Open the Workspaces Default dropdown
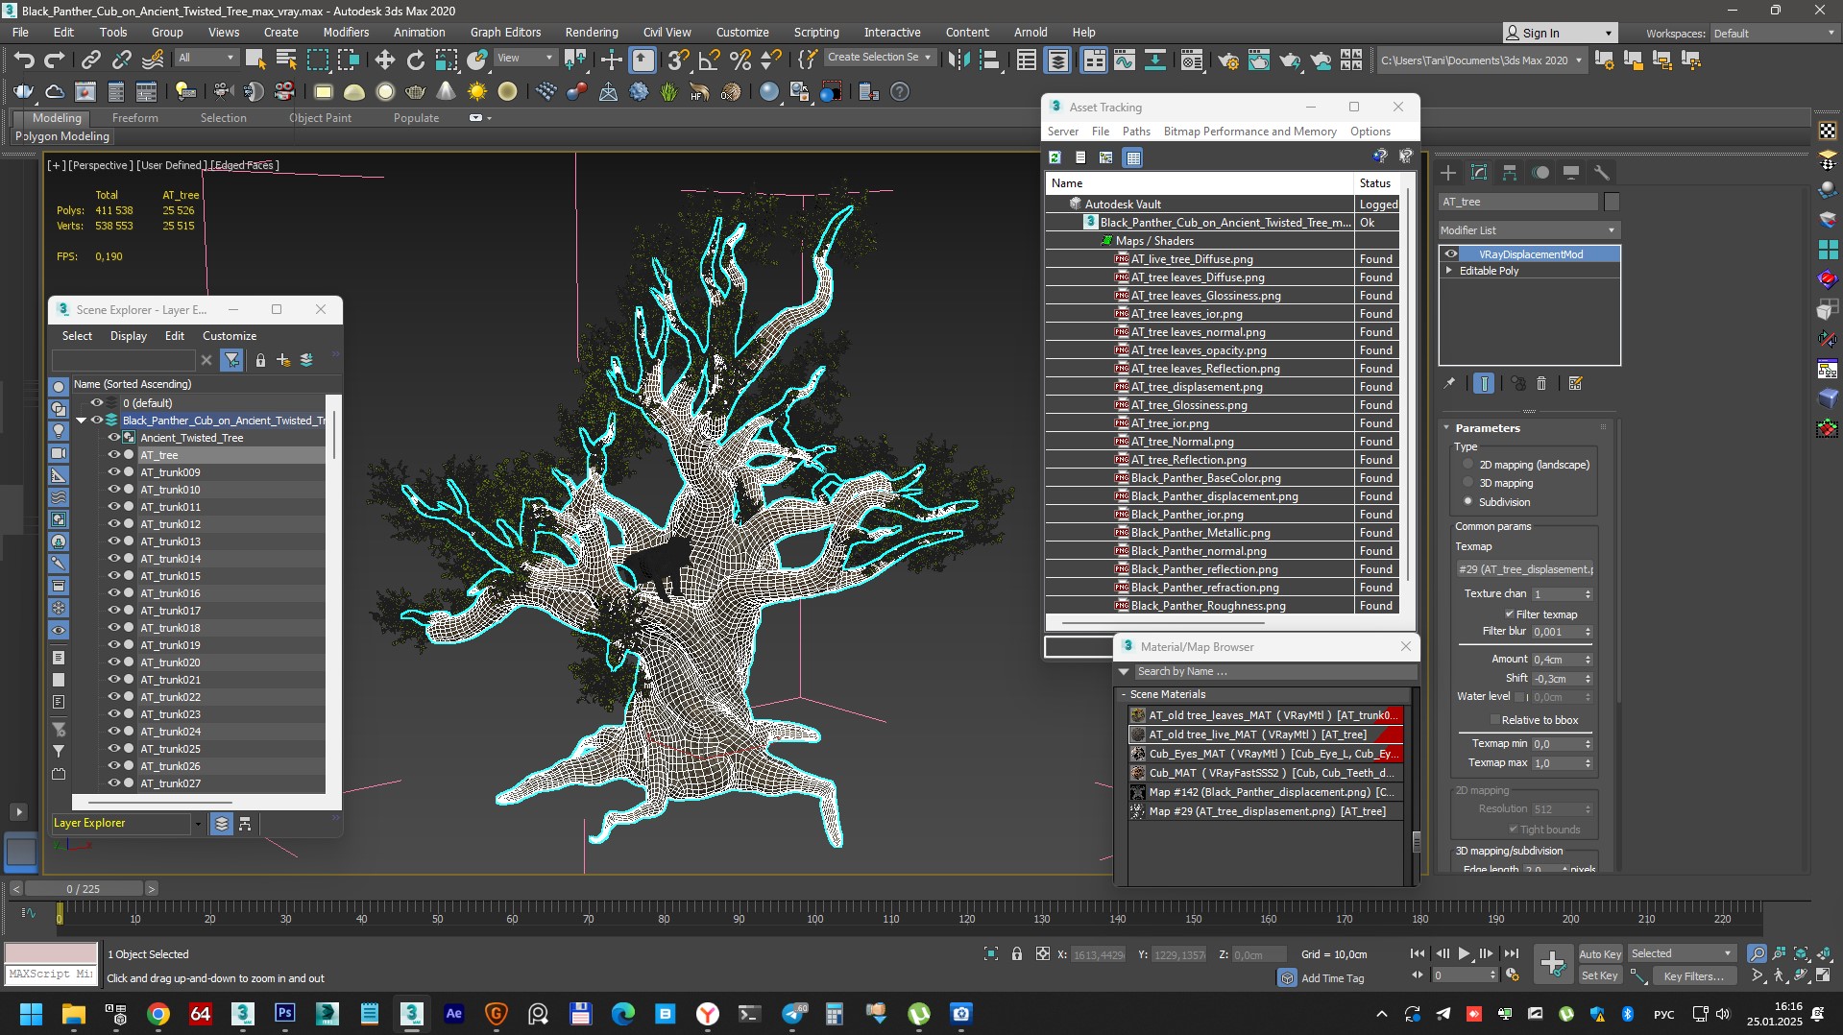The image size is (1843, 1035). (x=1773, y=33)
